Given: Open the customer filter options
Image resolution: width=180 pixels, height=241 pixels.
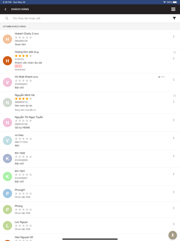Looking at the screenshot, I should coord(174,18).
